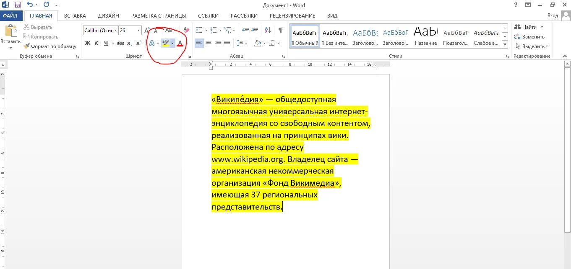Apply paragraph shading paint bucket
Image resolution: width=571 pixels, height=269 pixels.
coord(258,43)
